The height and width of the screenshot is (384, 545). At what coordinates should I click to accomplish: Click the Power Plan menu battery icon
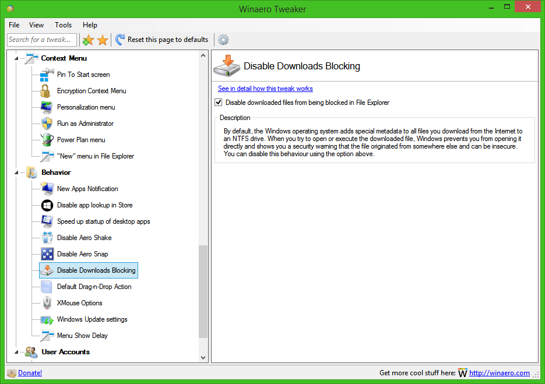(47, 140)
